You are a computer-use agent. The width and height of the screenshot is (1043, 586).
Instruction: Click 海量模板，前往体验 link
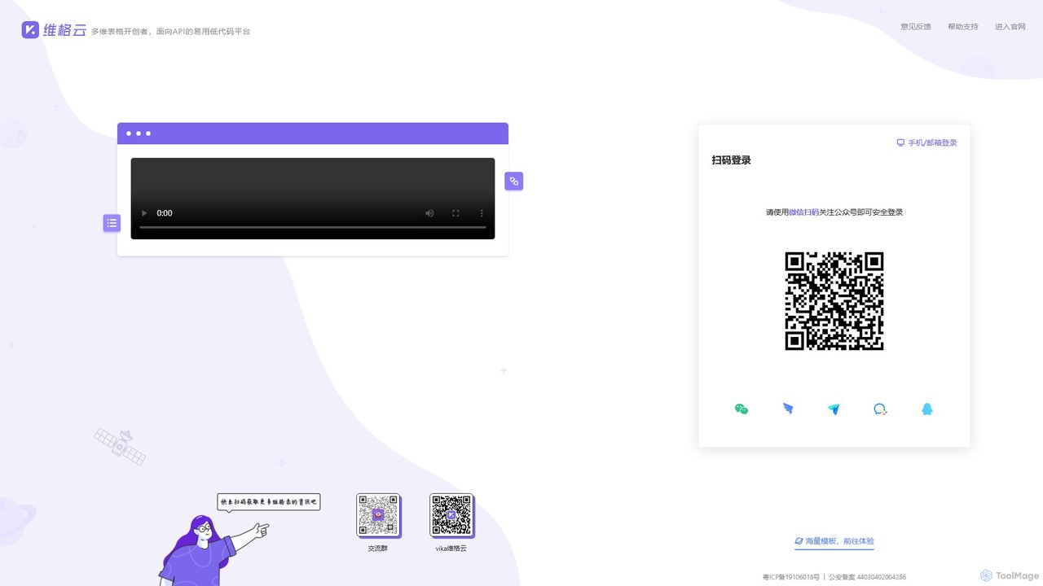click(x=834, y=541)
